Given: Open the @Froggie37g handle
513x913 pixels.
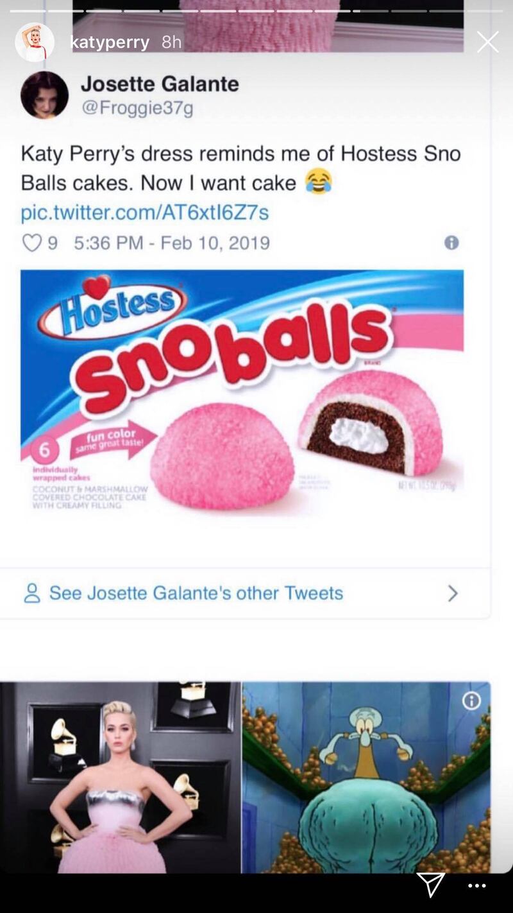Looking at the screenshot, I should tap(137, 108).
